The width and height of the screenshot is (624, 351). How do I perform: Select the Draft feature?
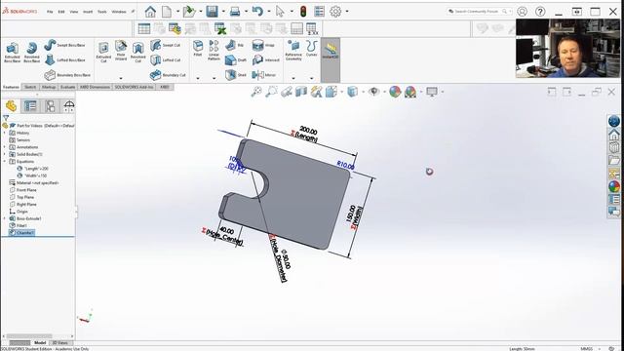(x=236, y=60)
